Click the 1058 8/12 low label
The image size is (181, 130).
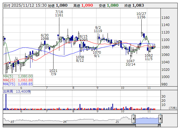[x=80, y=59]
